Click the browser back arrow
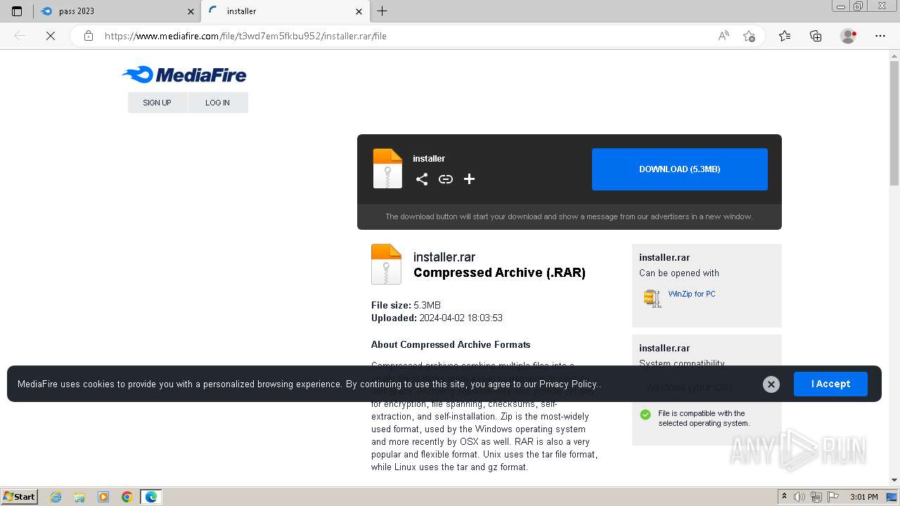The width and height of the screenshot is (900, 506). (20, 36)
